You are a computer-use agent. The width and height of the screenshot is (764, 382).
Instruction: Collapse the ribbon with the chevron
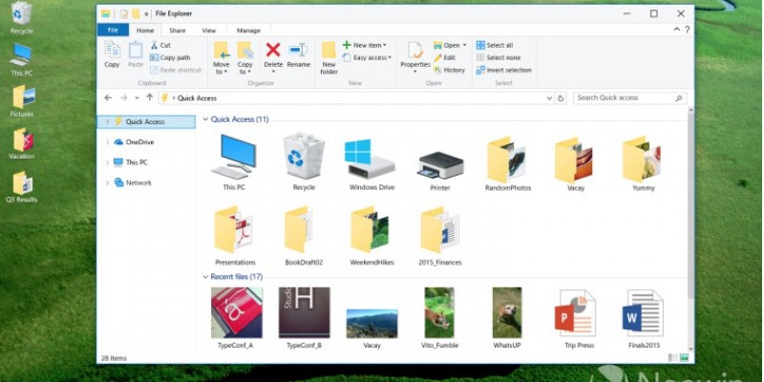(x=677, y=30)
